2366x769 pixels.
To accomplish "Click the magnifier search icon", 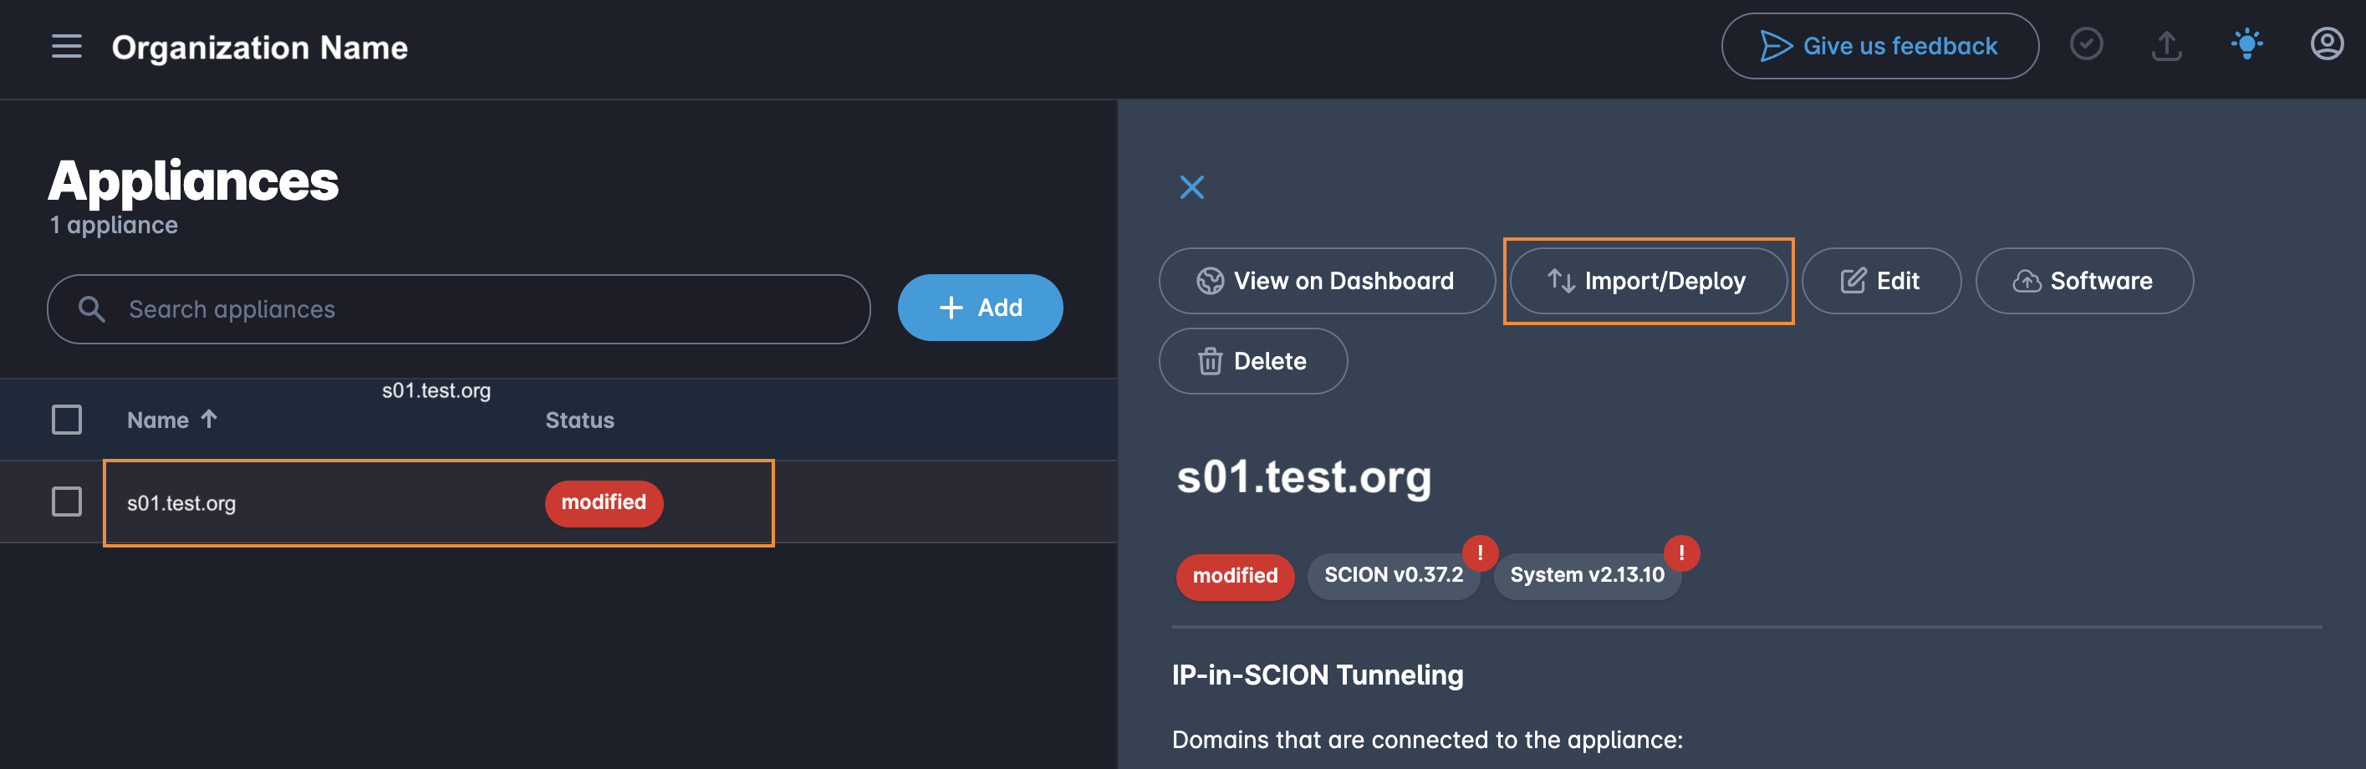I will pos(91,308).
